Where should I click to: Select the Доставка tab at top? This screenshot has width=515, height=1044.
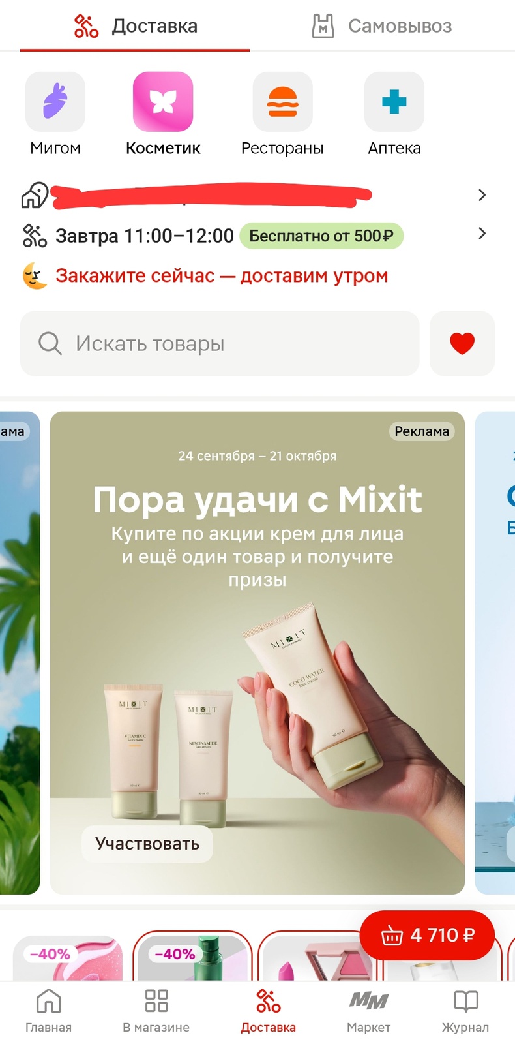point(135,26)
